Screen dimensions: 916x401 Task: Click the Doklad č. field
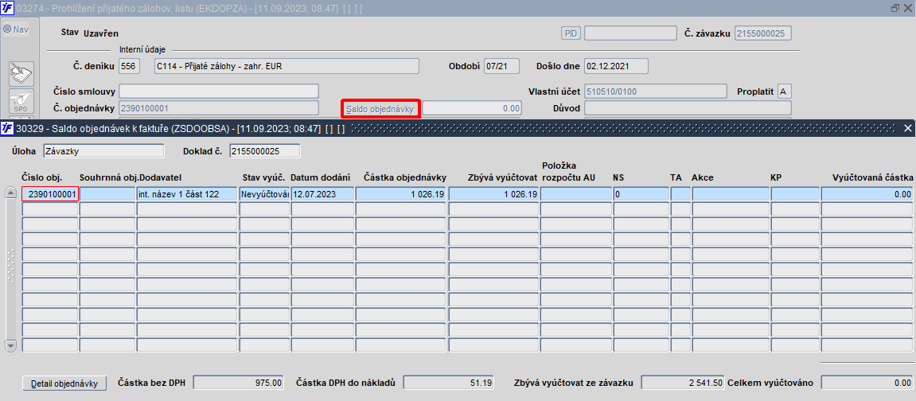(265, 150)
